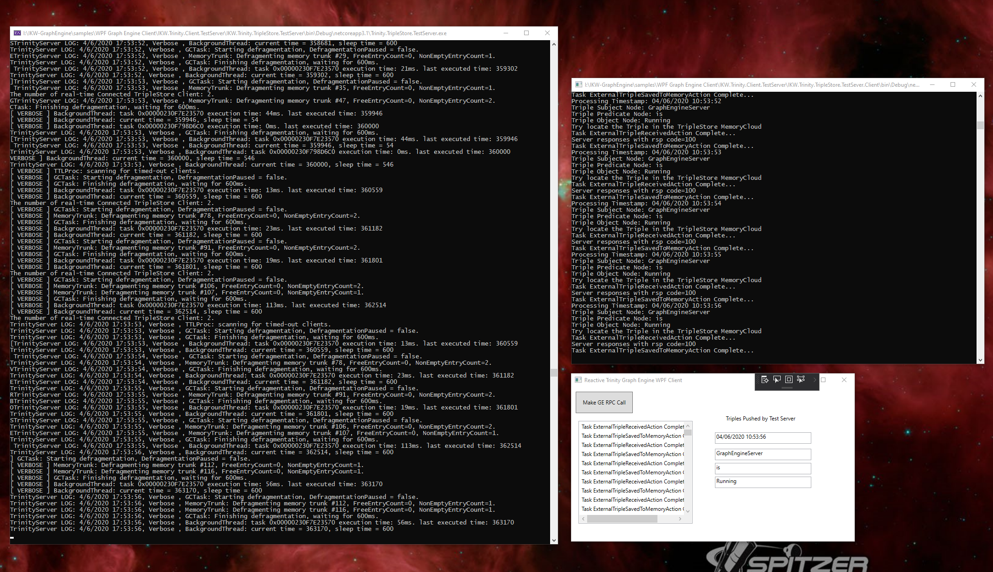The height and width of the screenshot is (572, 993).
Task: Click the predicate field containing 'is'
Action: pos(762,468)
